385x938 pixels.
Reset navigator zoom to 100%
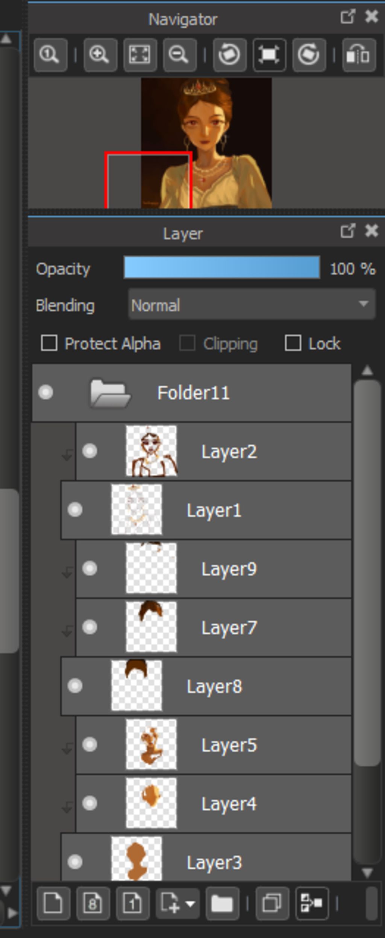point(50,55)
